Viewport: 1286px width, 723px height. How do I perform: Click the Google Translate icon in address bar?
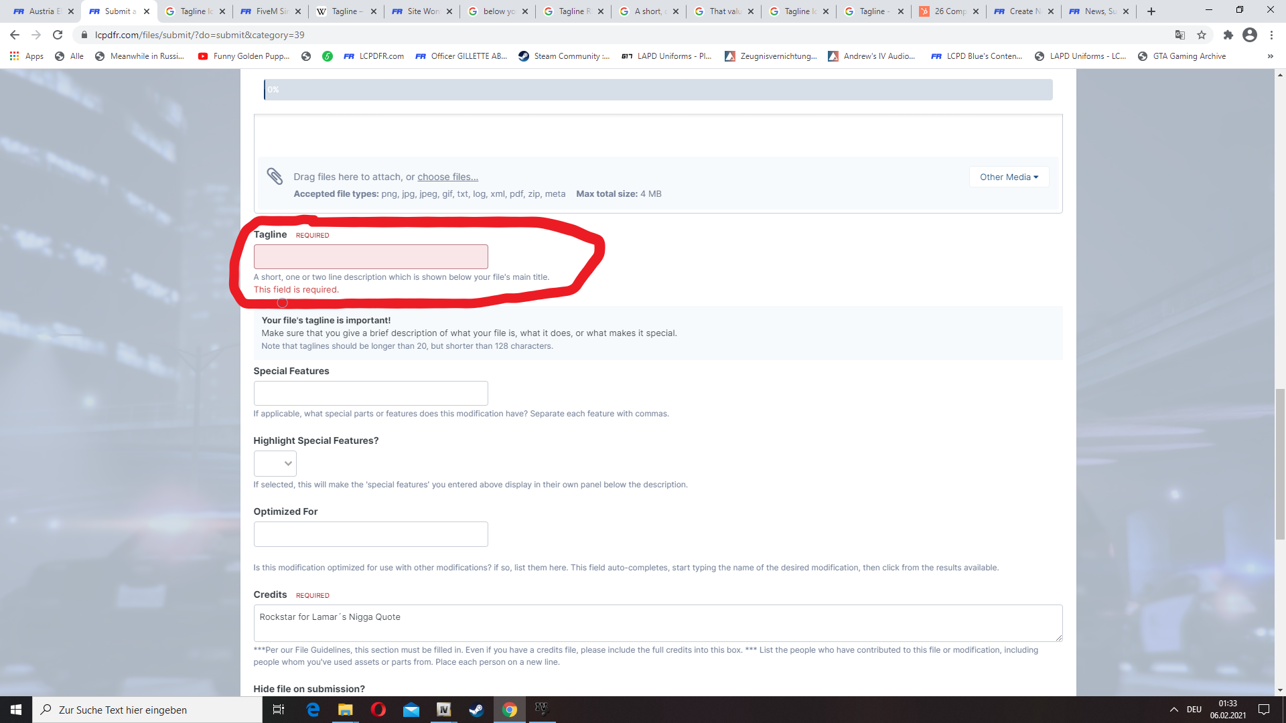tap(1180, 35)
